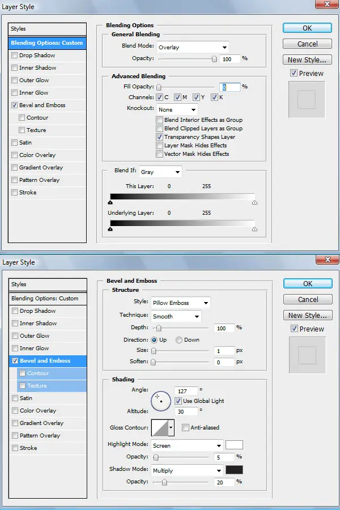Viewport: 340px width, 510px height.
Task: Select the Down direction radio button
Action: [x=179, y=340]
